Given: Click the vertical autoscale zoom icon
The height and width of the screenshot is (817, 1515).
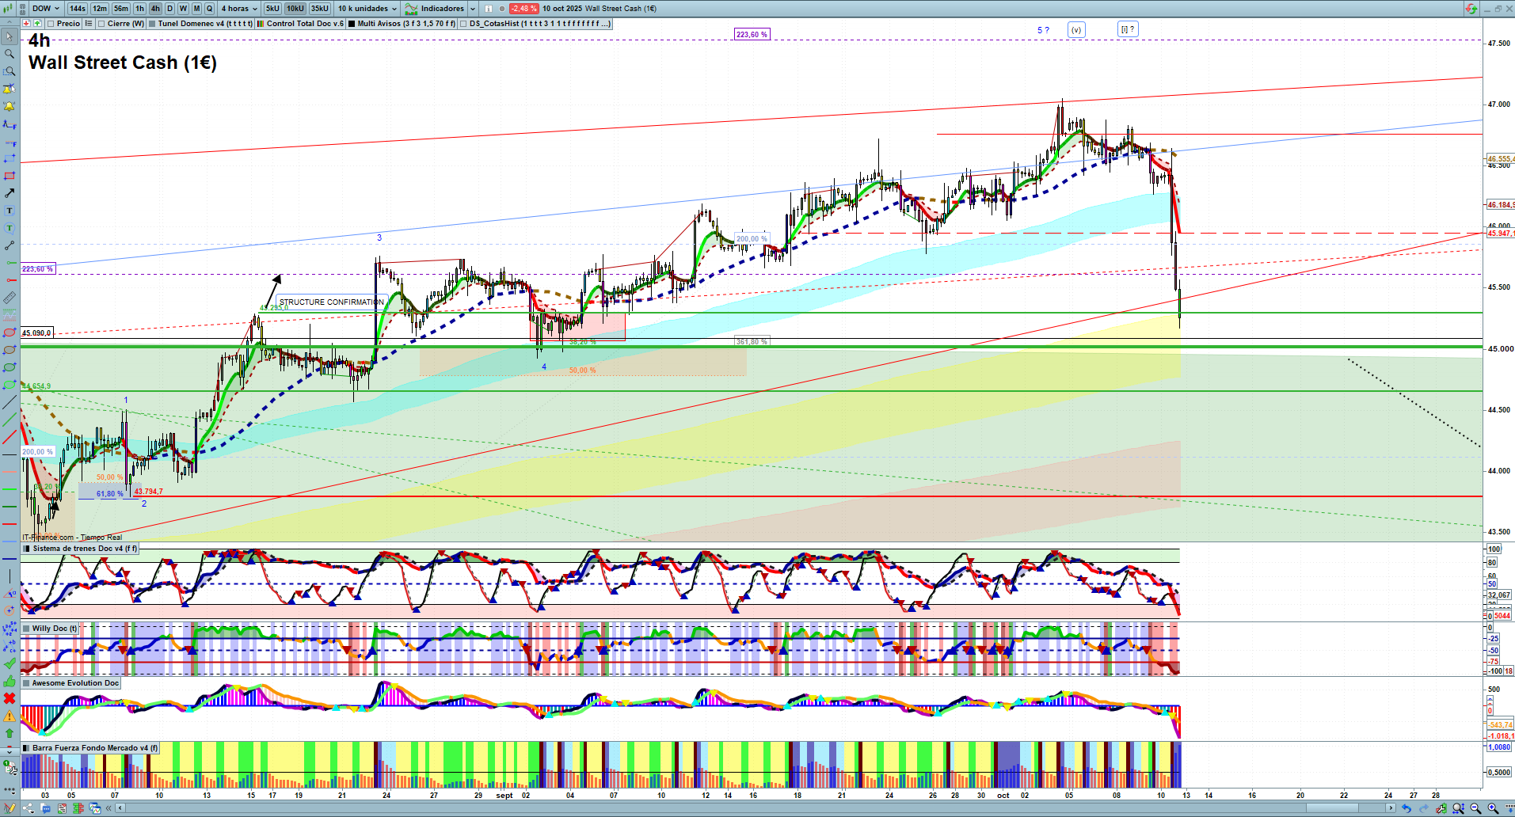Looking at the screenshot, I should 1458,808.
